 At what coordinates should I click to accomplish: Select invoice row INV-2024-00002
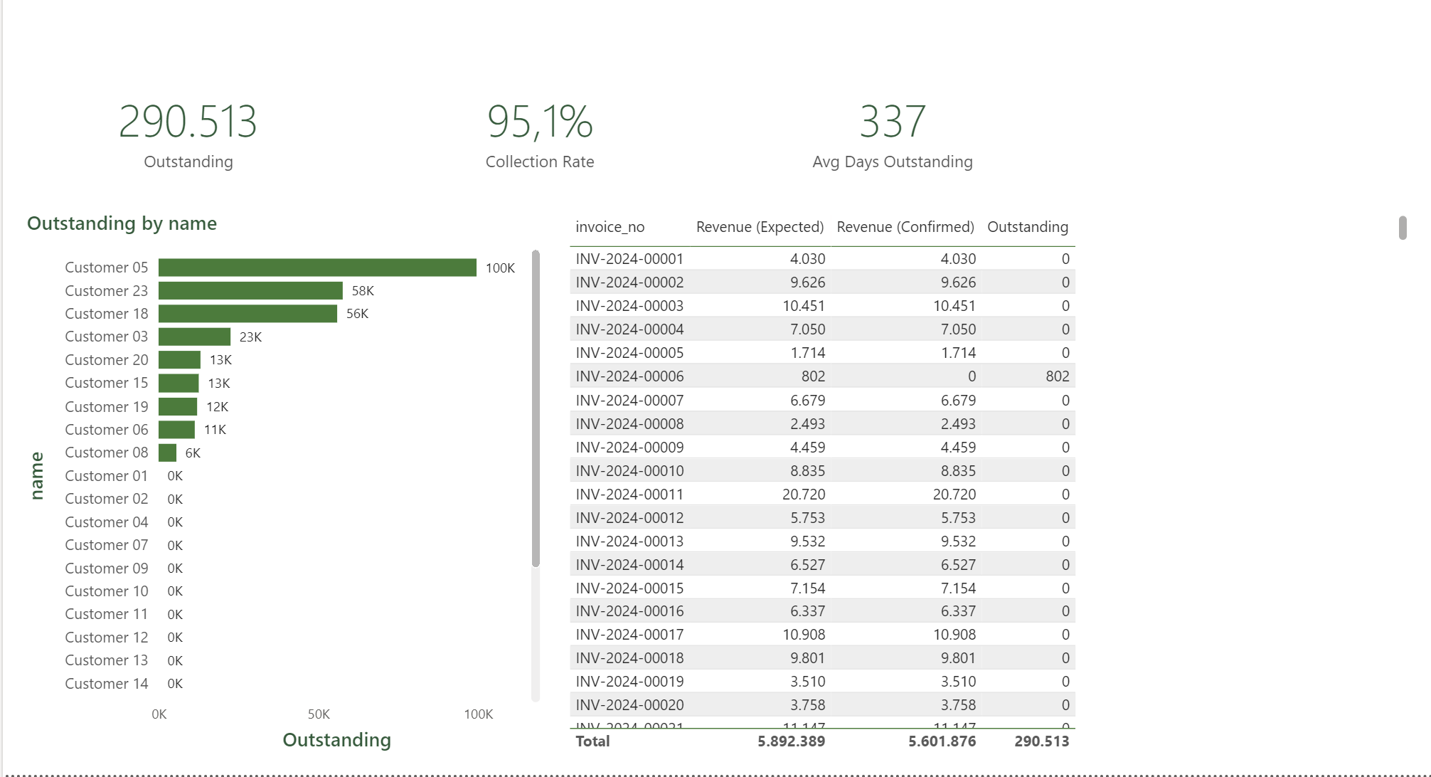(x=822, y=282)
